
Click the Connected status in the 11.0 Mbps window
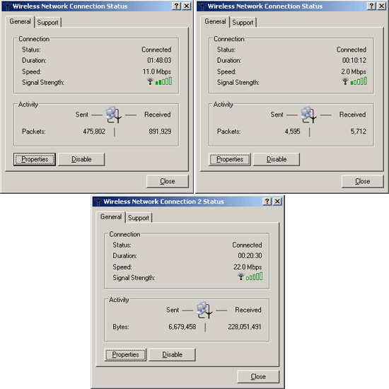coord(156,50)
